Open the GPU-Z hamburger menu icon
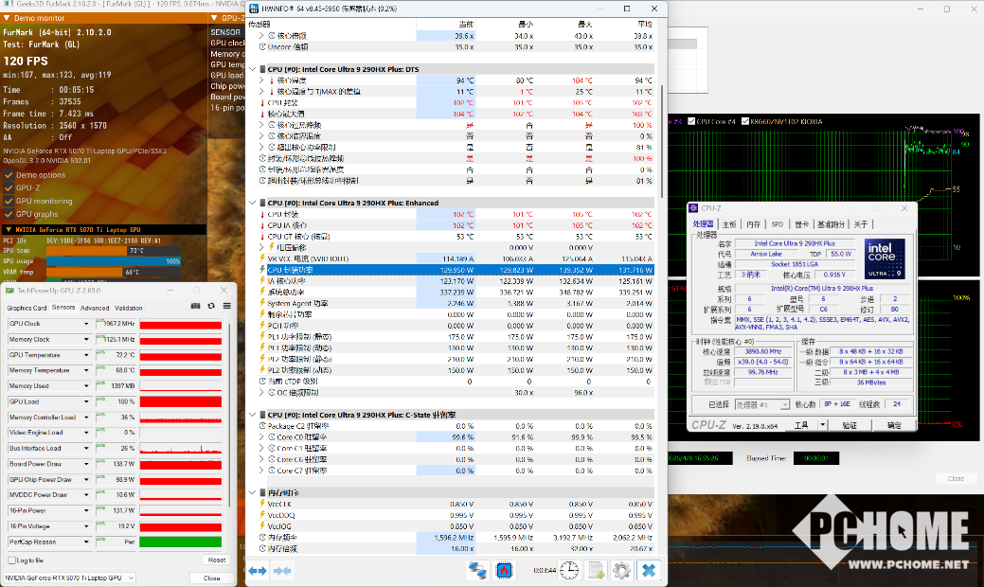Screen dimensions: 984x587 point(226,306)
